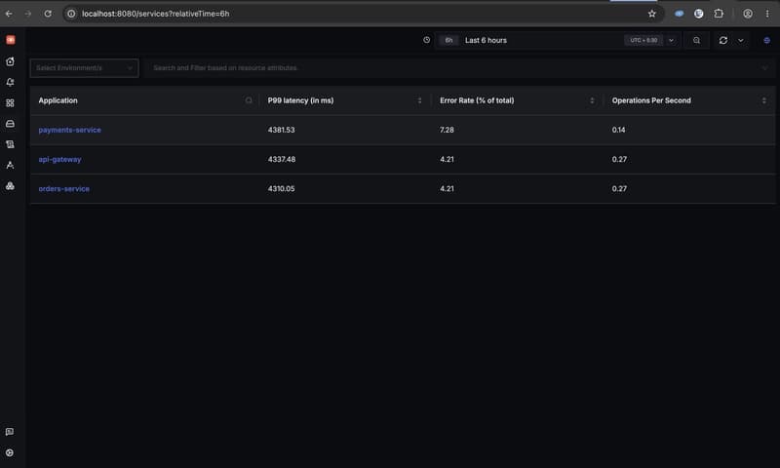Open the compass-shaped icon in the sidebar
This screenshot has width=780, height=468.
click(10, 165)
